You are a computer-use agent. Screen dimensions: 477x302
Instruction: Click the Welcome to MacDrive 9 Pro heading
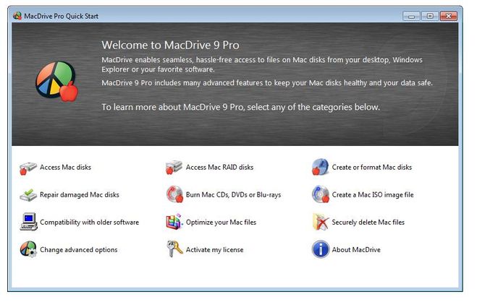(x=170, y=46)
